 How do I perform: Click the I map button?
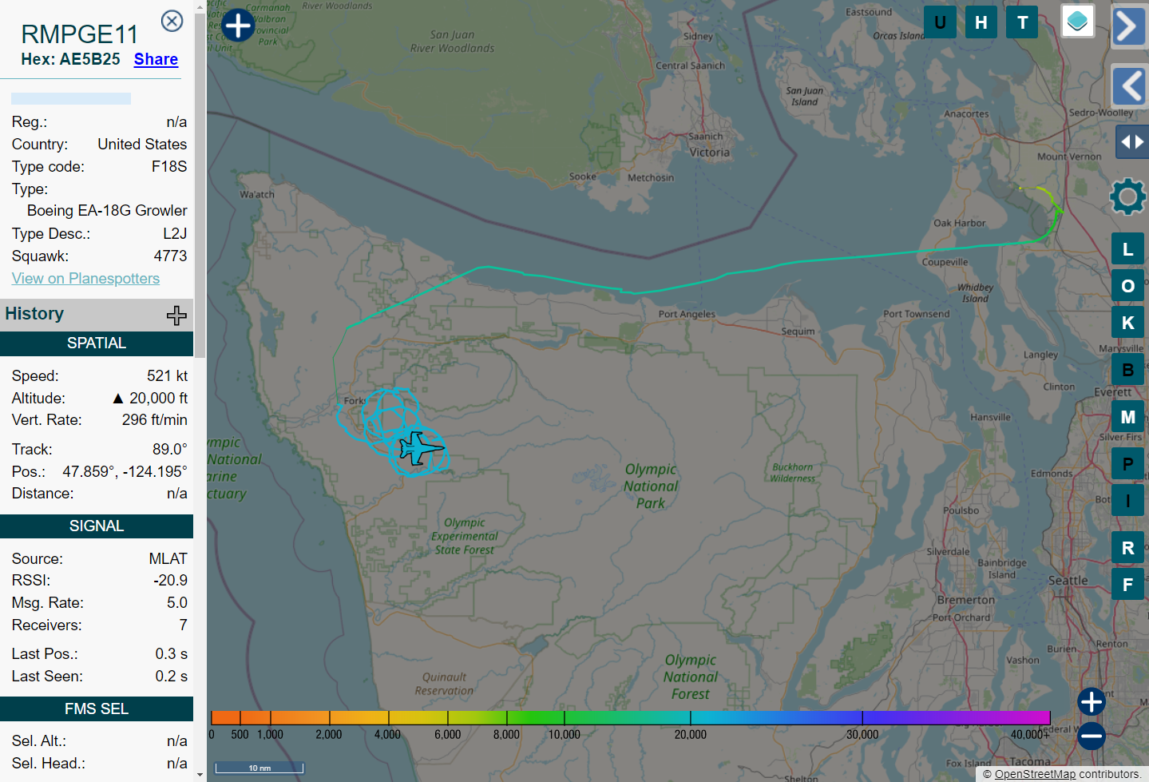(1127, 501)
